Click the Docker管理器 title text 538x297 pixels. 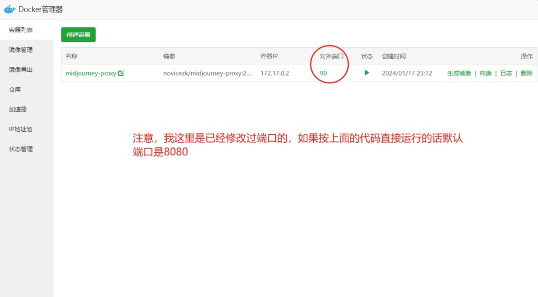(x=40, y=9)
